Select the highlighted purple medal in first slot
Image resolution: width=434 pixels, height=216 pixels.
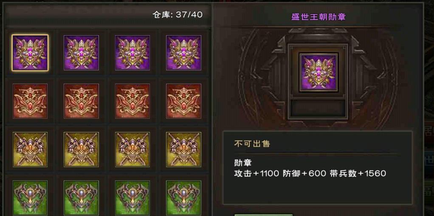click(30, 53)
